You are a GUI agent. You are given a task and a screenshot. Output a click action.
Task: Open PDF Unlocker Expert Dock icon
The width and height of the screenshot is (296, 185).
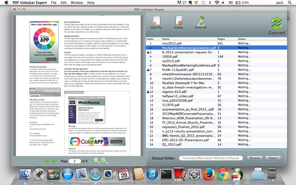point(236,174)
